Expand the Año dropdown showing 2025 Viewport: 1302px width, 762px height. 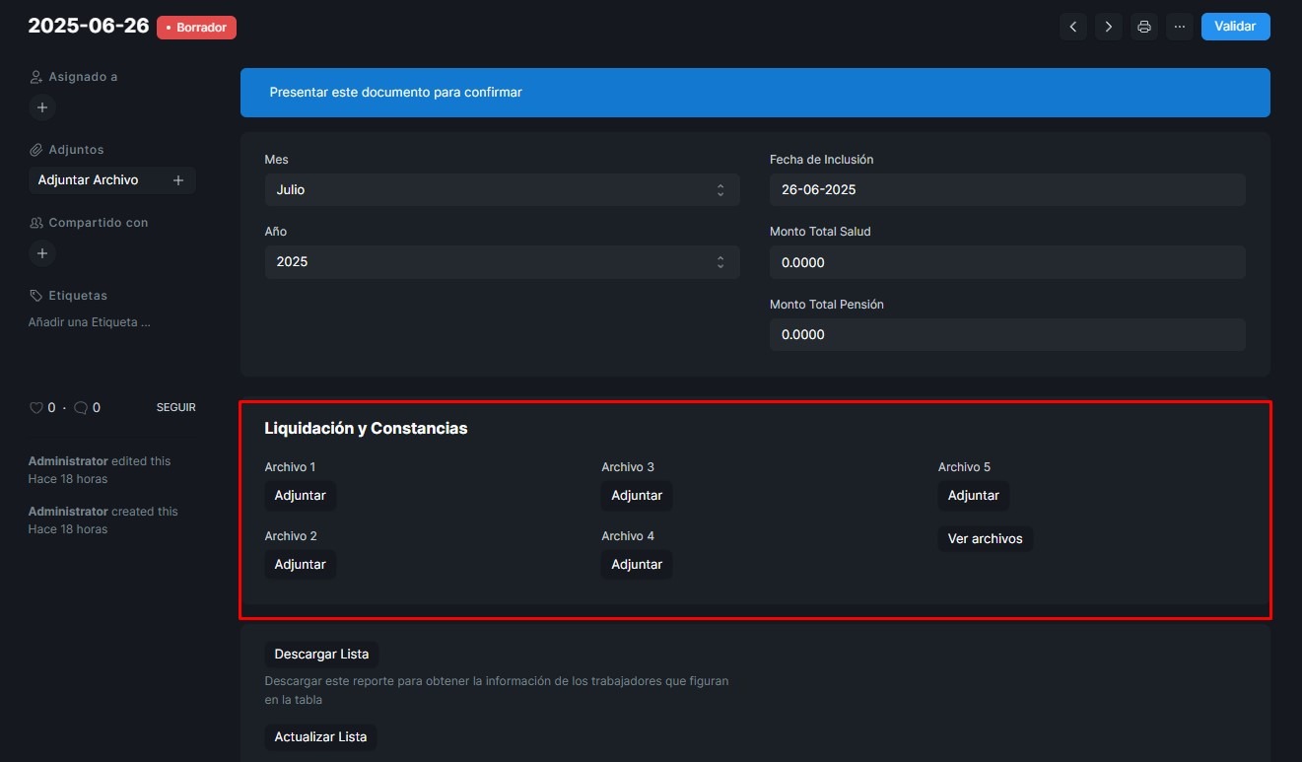point(502,262)
